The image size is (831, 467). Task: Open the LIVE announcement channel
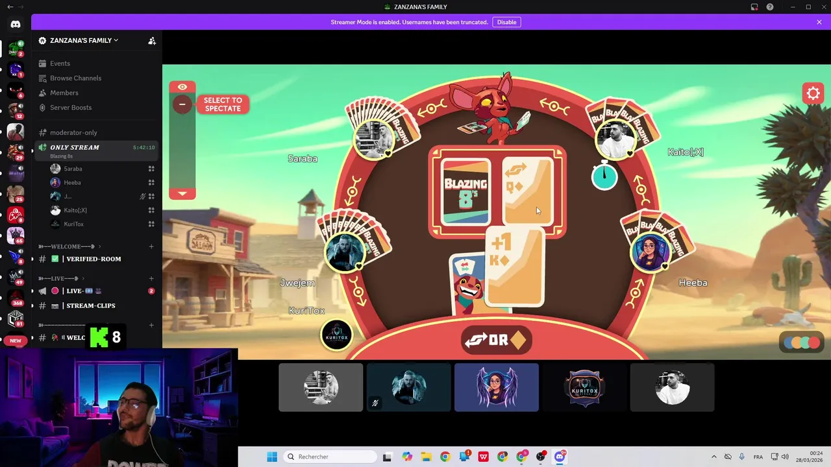point(97,291)
